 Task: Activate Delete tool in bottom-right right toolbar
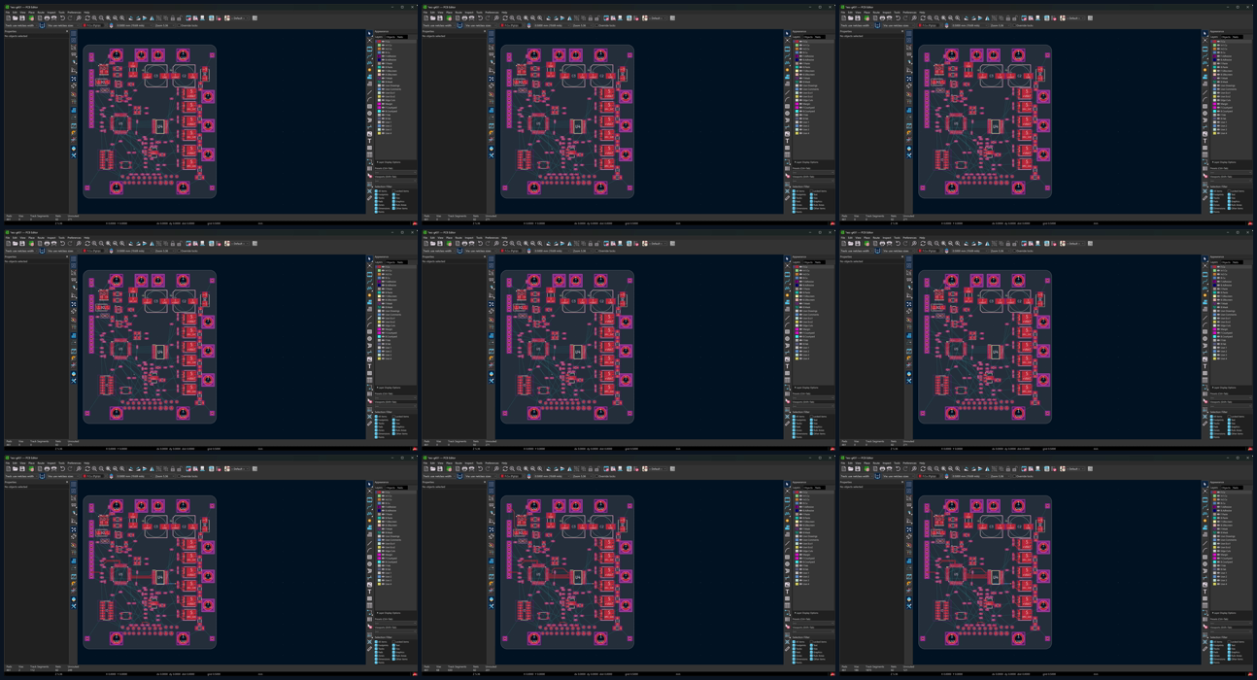[1205, 626]
